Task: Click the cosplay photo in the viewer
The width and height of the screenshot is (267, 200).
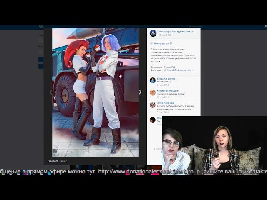Action: 95,92
